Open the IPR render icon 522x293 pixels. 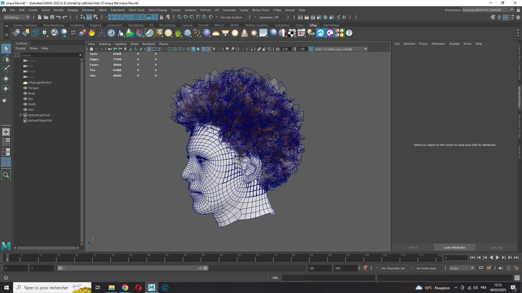tap(313, 17)
